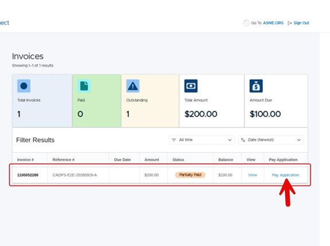
Task: Click the Reference # column header
Action: point(64,160)
